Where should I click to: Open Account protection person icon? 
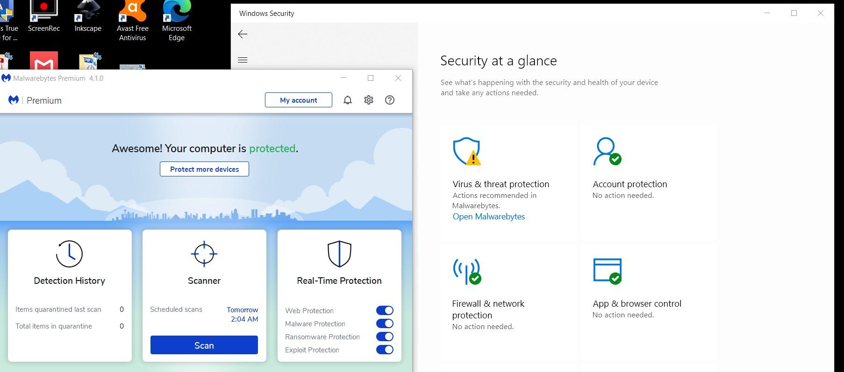pyautogui.click(x=607, y=151)
